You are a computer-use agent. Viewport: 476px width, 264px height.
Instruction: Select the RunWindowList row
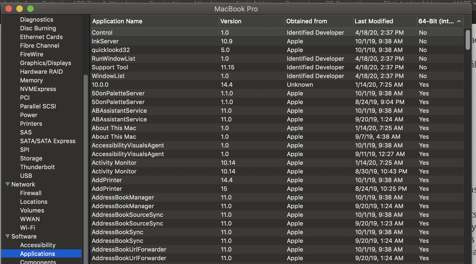(277, 59)
